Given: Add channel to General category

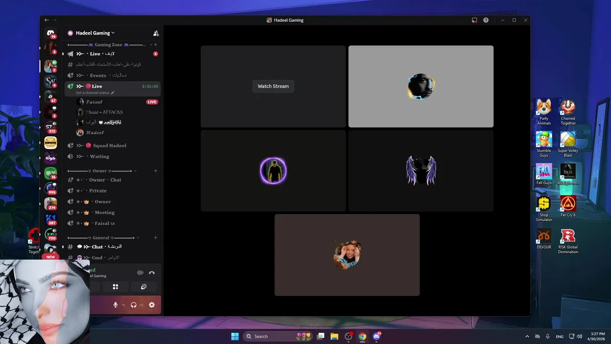Looking at the screenshot, I should point(156,237).
